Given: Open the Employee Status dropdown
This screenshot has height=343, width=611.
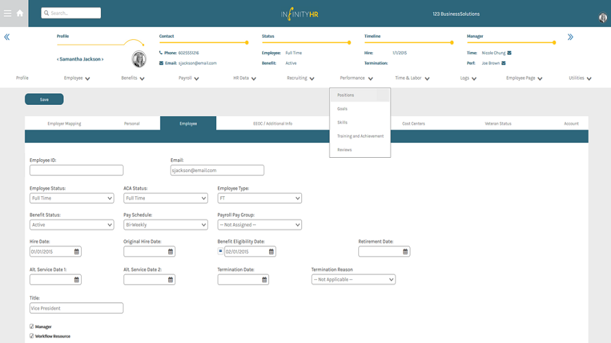Looking at the screenshot, I should pos(71,198).
